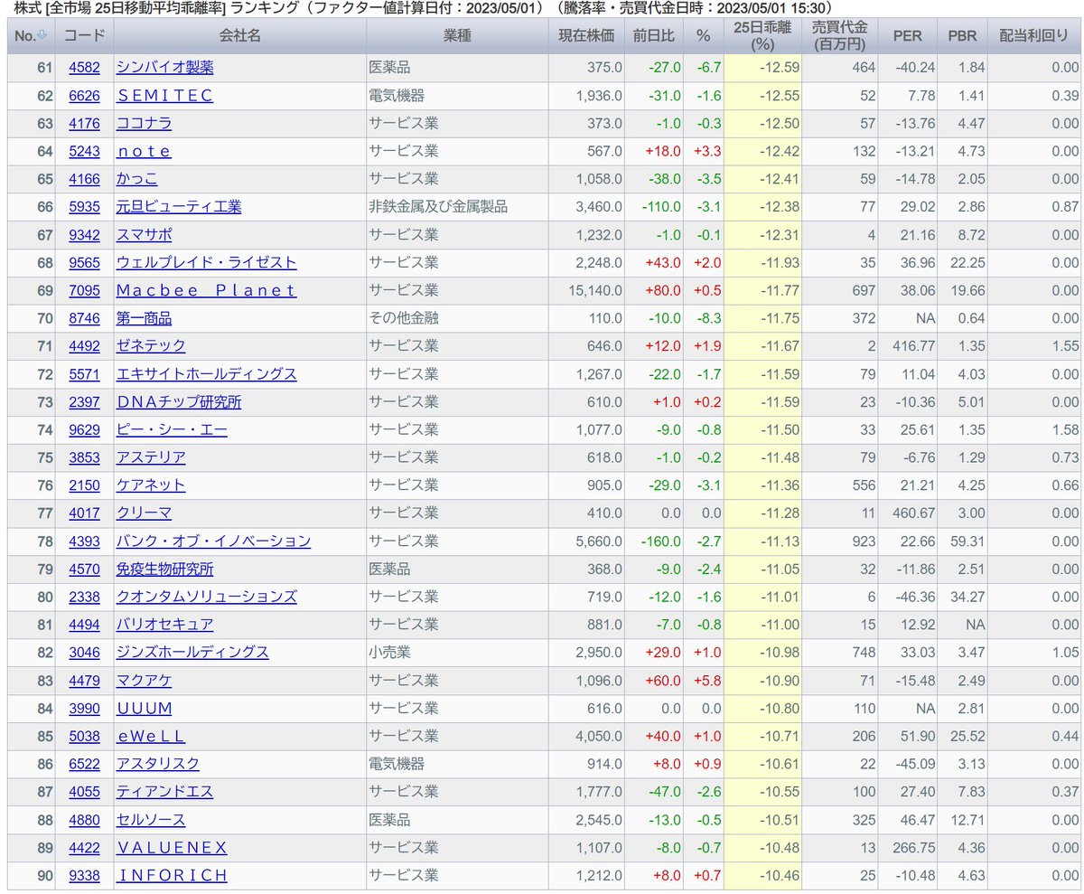Open エキサイトホールディングス link
Screen dimensions: 1084x894
click(x=207, y=374)
